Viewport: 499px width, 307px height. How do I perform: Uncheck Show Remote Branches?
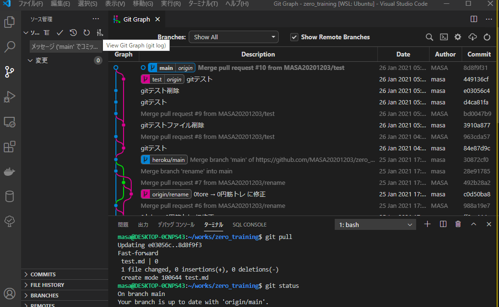[x=294, y=37]
